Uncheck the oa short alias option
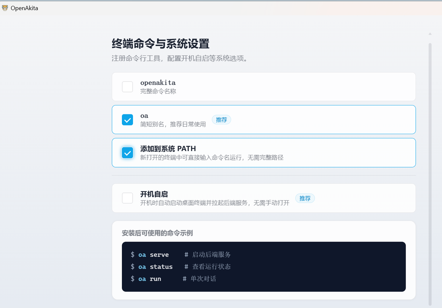Viewport: 442px width, 308px height. click(x=127, y=120)
